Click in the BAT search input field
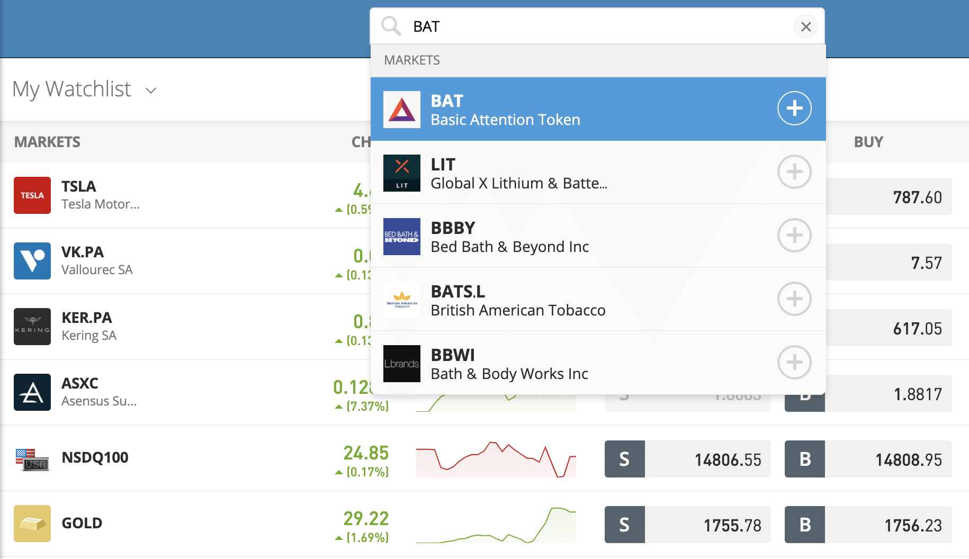Viewport: 969px width, 559px height. tap(598, 26)
